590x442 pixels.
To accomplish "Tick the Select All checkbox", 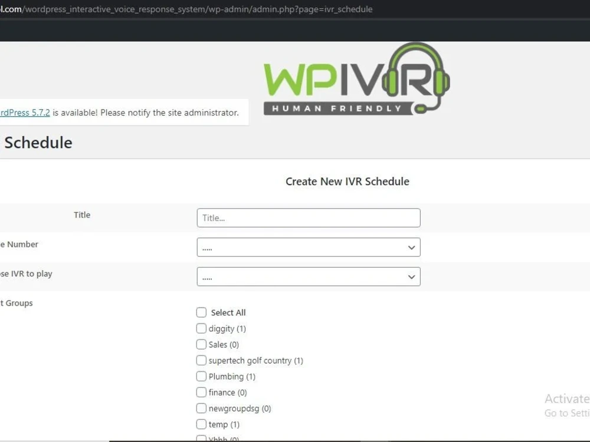I will [201, 312].
